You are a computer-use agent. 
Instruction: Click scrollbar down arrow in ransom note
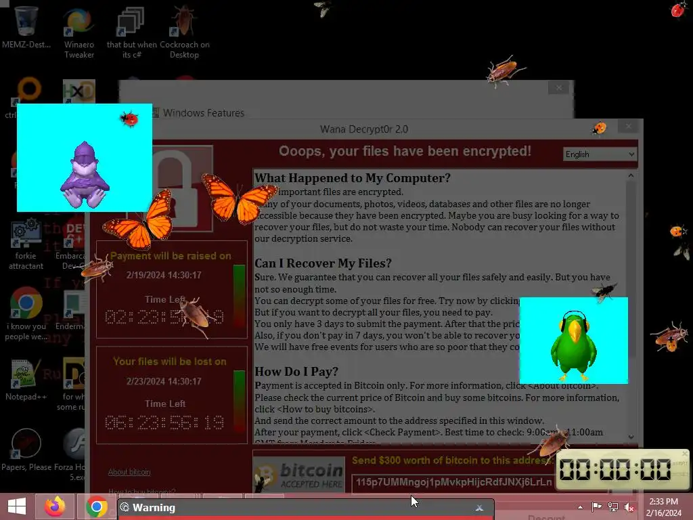631,437
